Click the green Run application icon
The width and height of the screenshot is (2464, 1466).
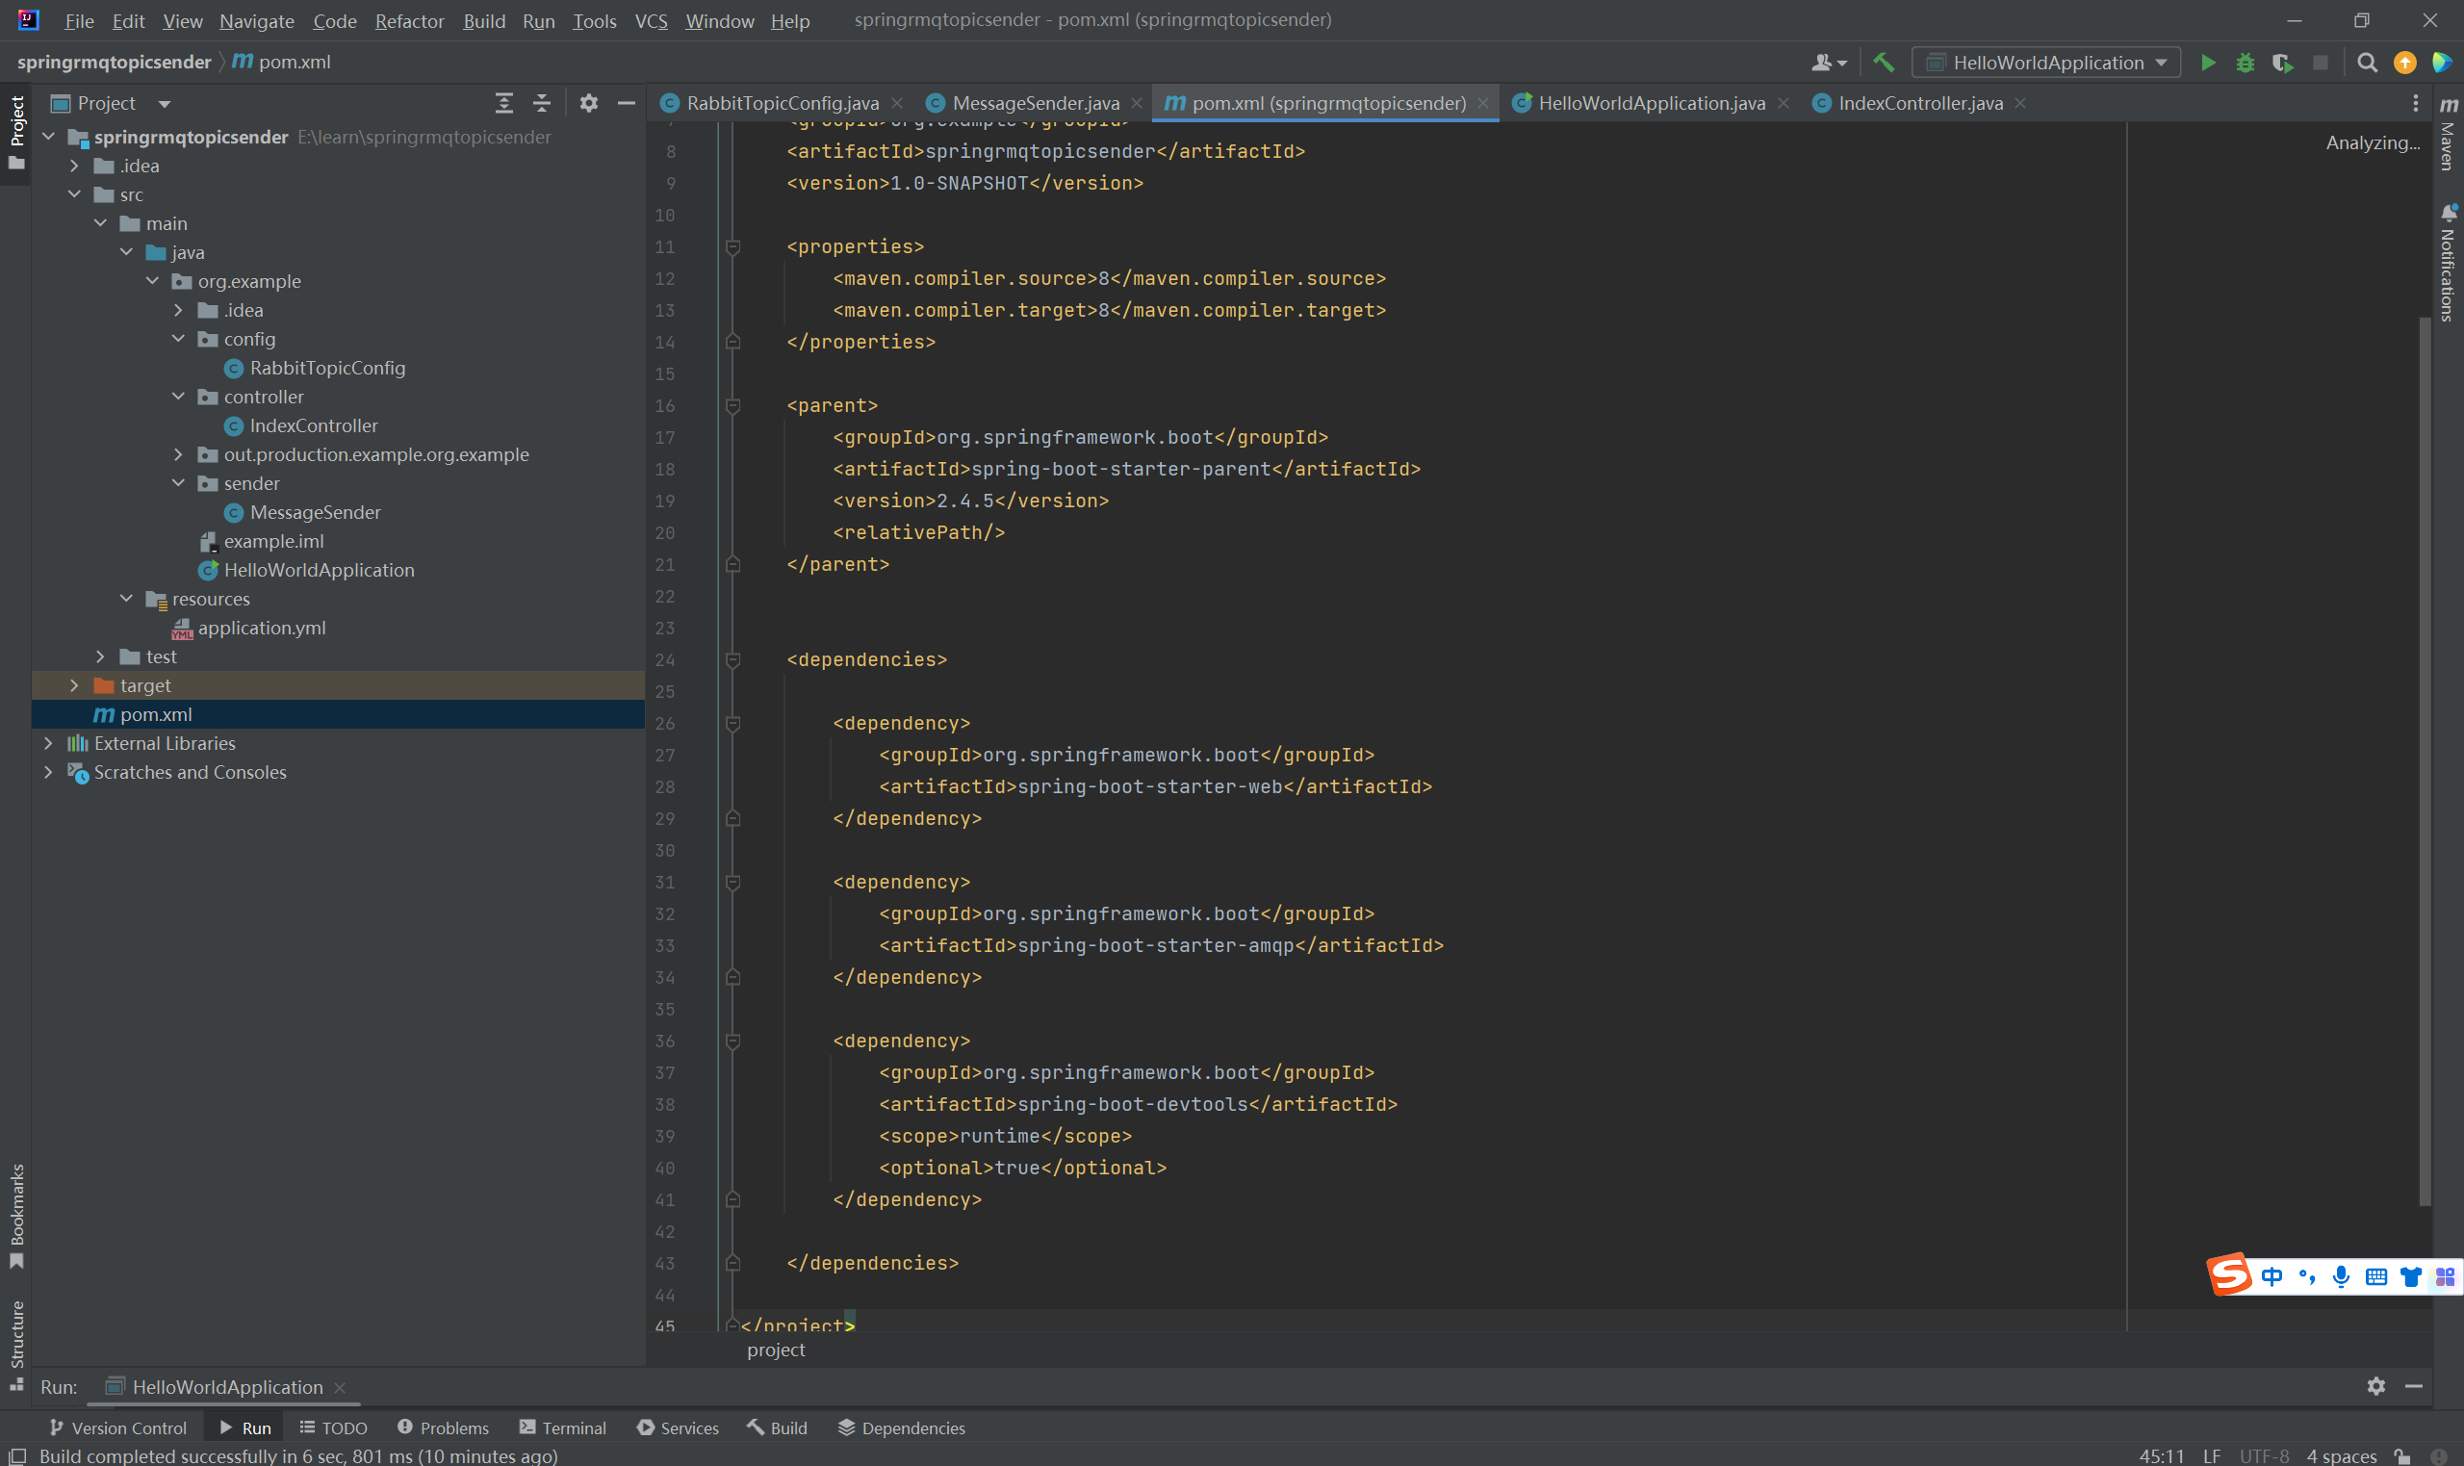(2208, 63)
